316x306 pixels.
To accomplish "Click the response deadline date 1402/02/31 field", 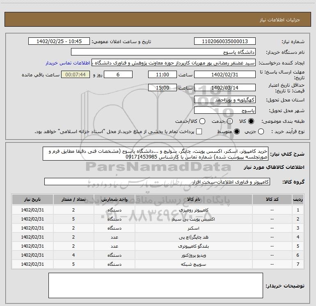I will coord(225,74).
